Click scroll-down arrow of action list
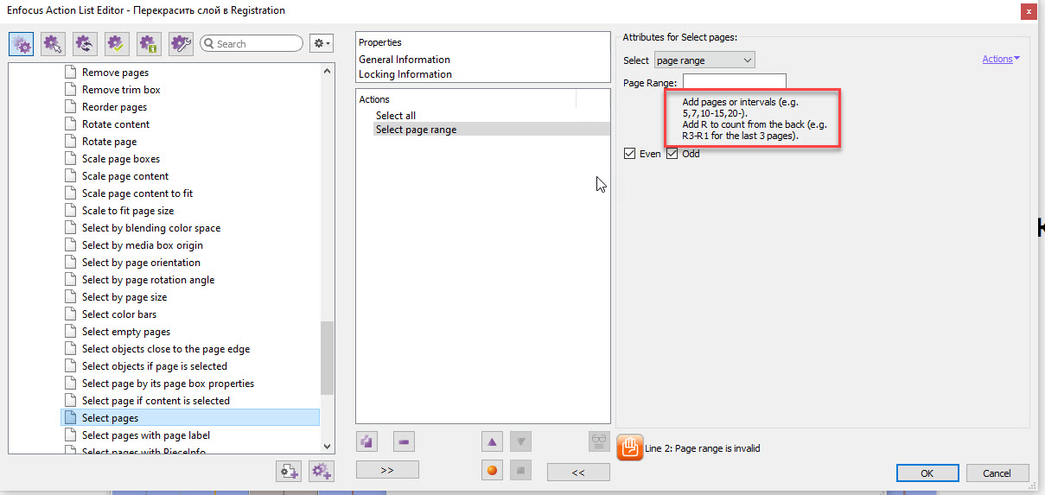 point(328,446)
